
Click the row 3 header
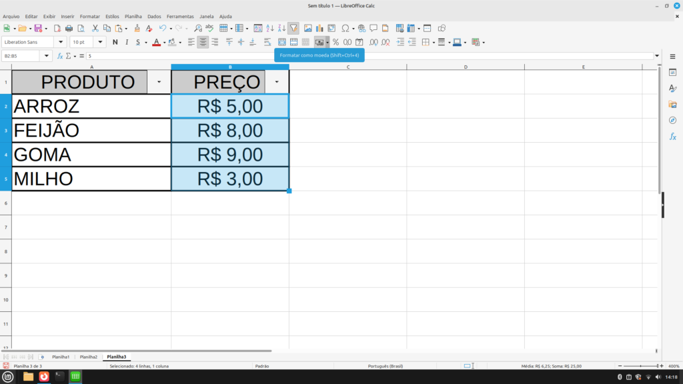(5, 131)
